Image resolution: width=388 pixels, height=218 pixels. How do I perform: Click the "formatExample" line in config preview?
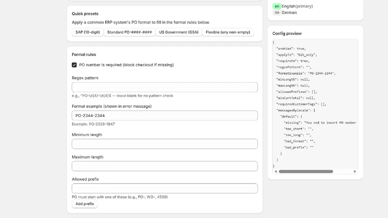[x=306, y=74]
